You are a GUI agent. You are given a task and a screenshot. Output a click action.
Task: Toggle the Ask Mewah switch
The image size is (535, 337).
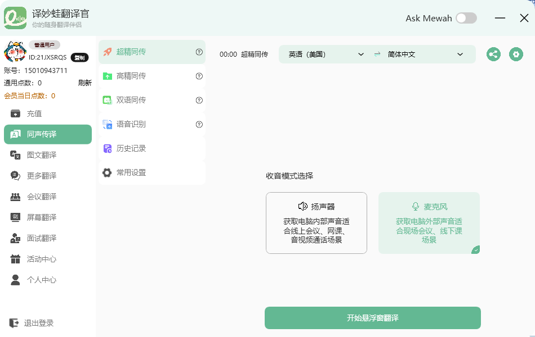[466, 17]
